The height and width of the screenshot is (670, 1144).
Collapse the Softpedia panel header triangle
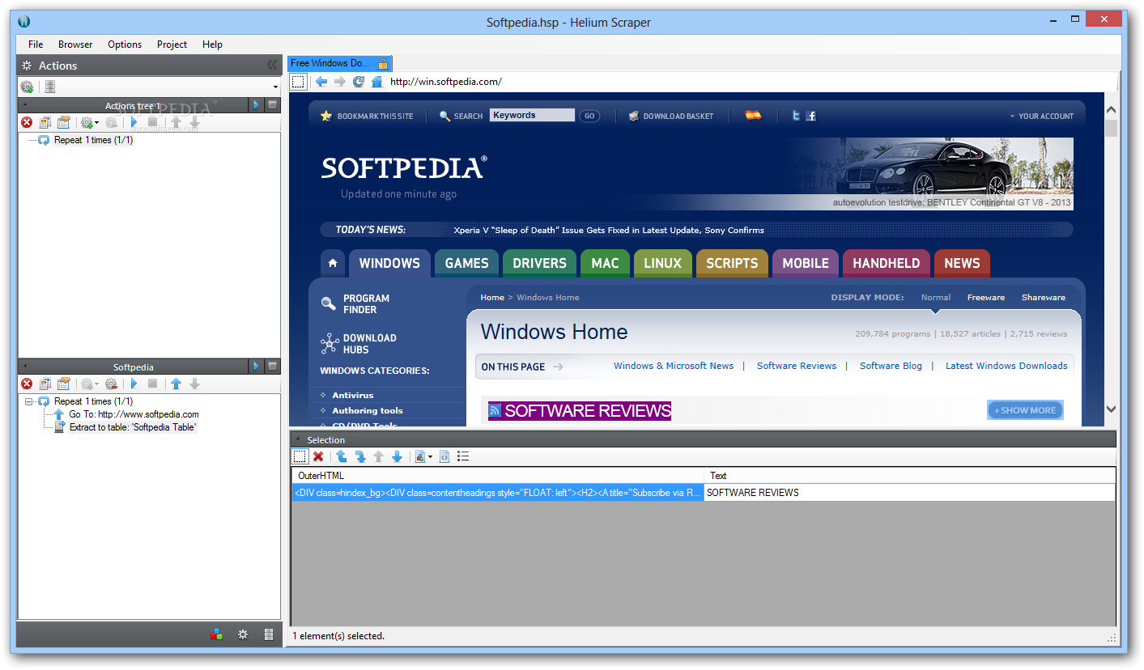[24, 367]
